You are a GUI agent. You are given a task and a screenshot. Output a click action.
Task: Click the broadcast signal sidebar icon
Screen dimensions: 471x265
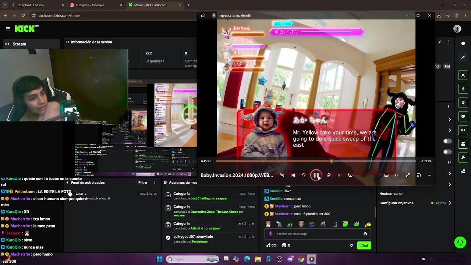pos(463,130)
